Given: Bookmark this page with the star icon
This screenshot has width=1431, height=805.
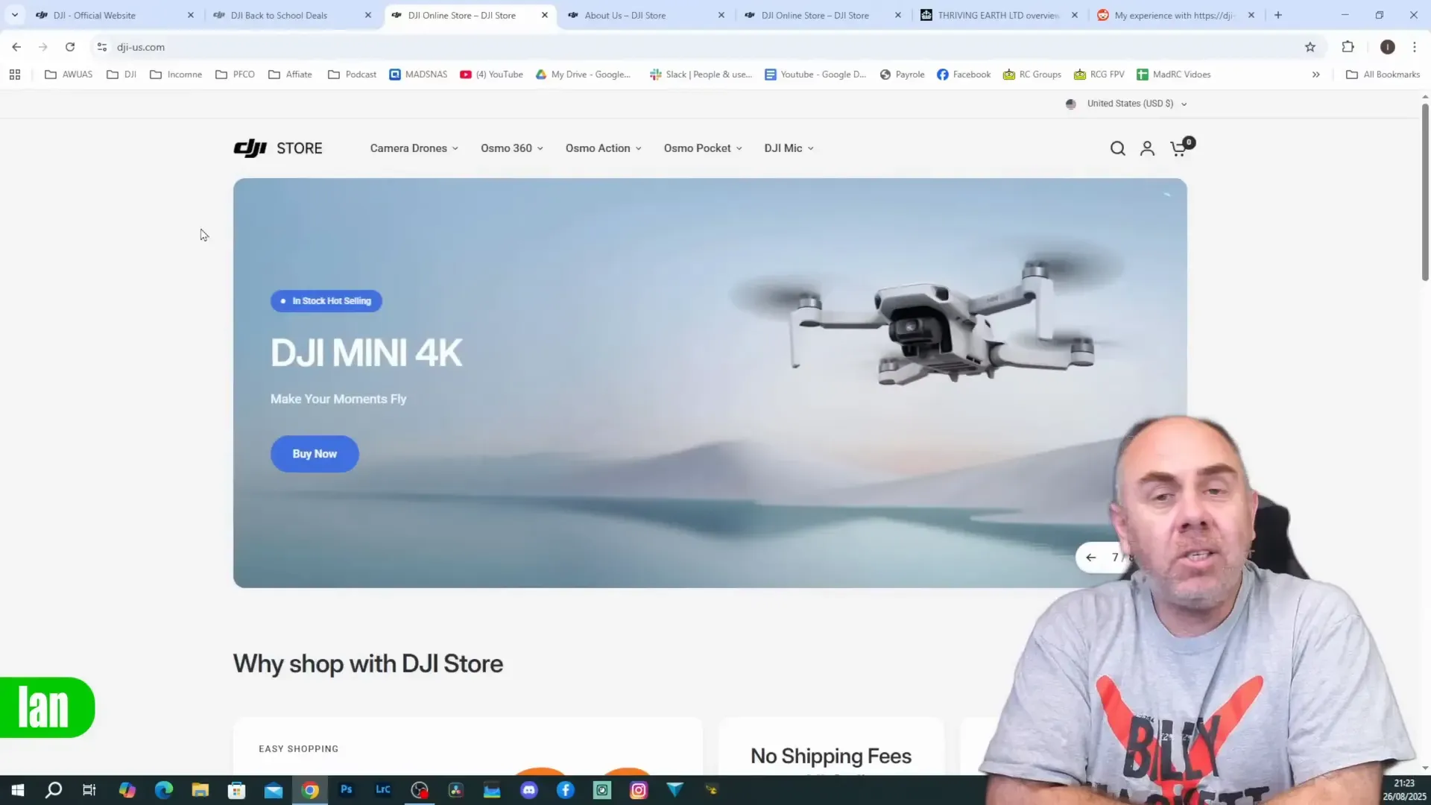Looking at the screenshot, I should [1310, 47].
